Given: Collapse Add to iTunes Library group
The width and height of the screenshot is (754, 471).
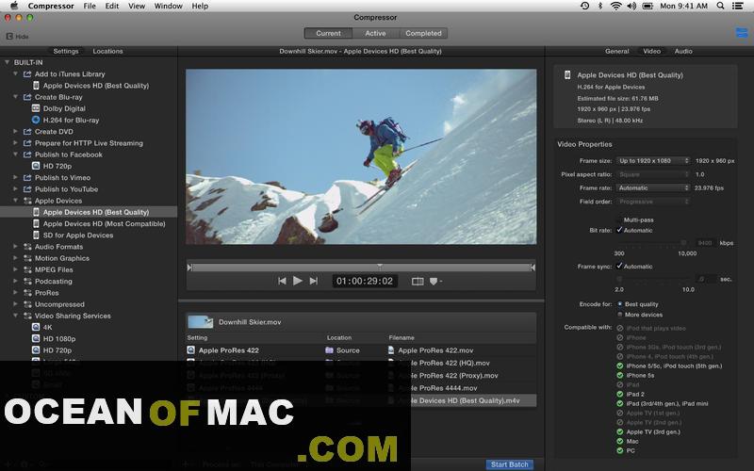Looking at the screenshot, I should pyautogui.click(x=15, y=74).
